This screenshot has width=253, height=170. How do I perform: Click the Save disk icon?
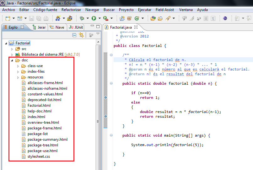(x=32, y=19)
